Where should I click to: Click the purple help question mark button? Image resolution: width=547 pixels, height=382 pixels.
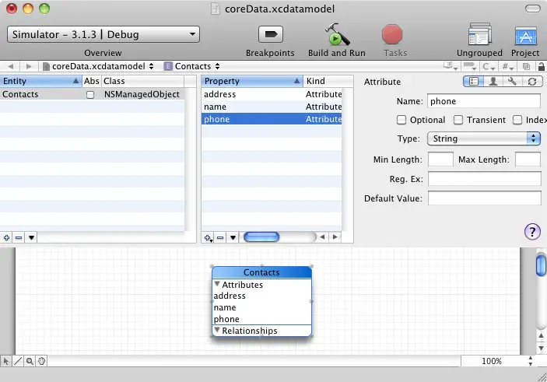(x=532, y=231)
